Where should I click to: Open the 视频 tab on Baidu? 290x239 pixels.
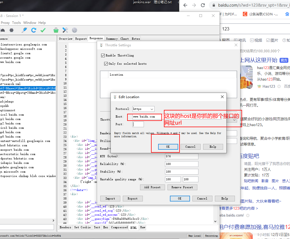256,40
